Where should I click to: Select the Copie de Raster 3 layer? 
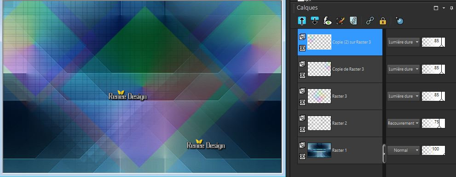point(340,69)
